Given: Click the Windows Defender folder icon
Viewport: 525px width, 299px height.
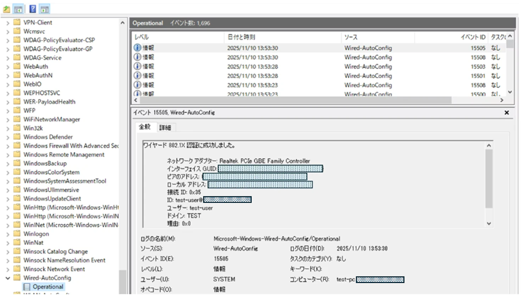Looking at the screenshot, I should point(17,137).
